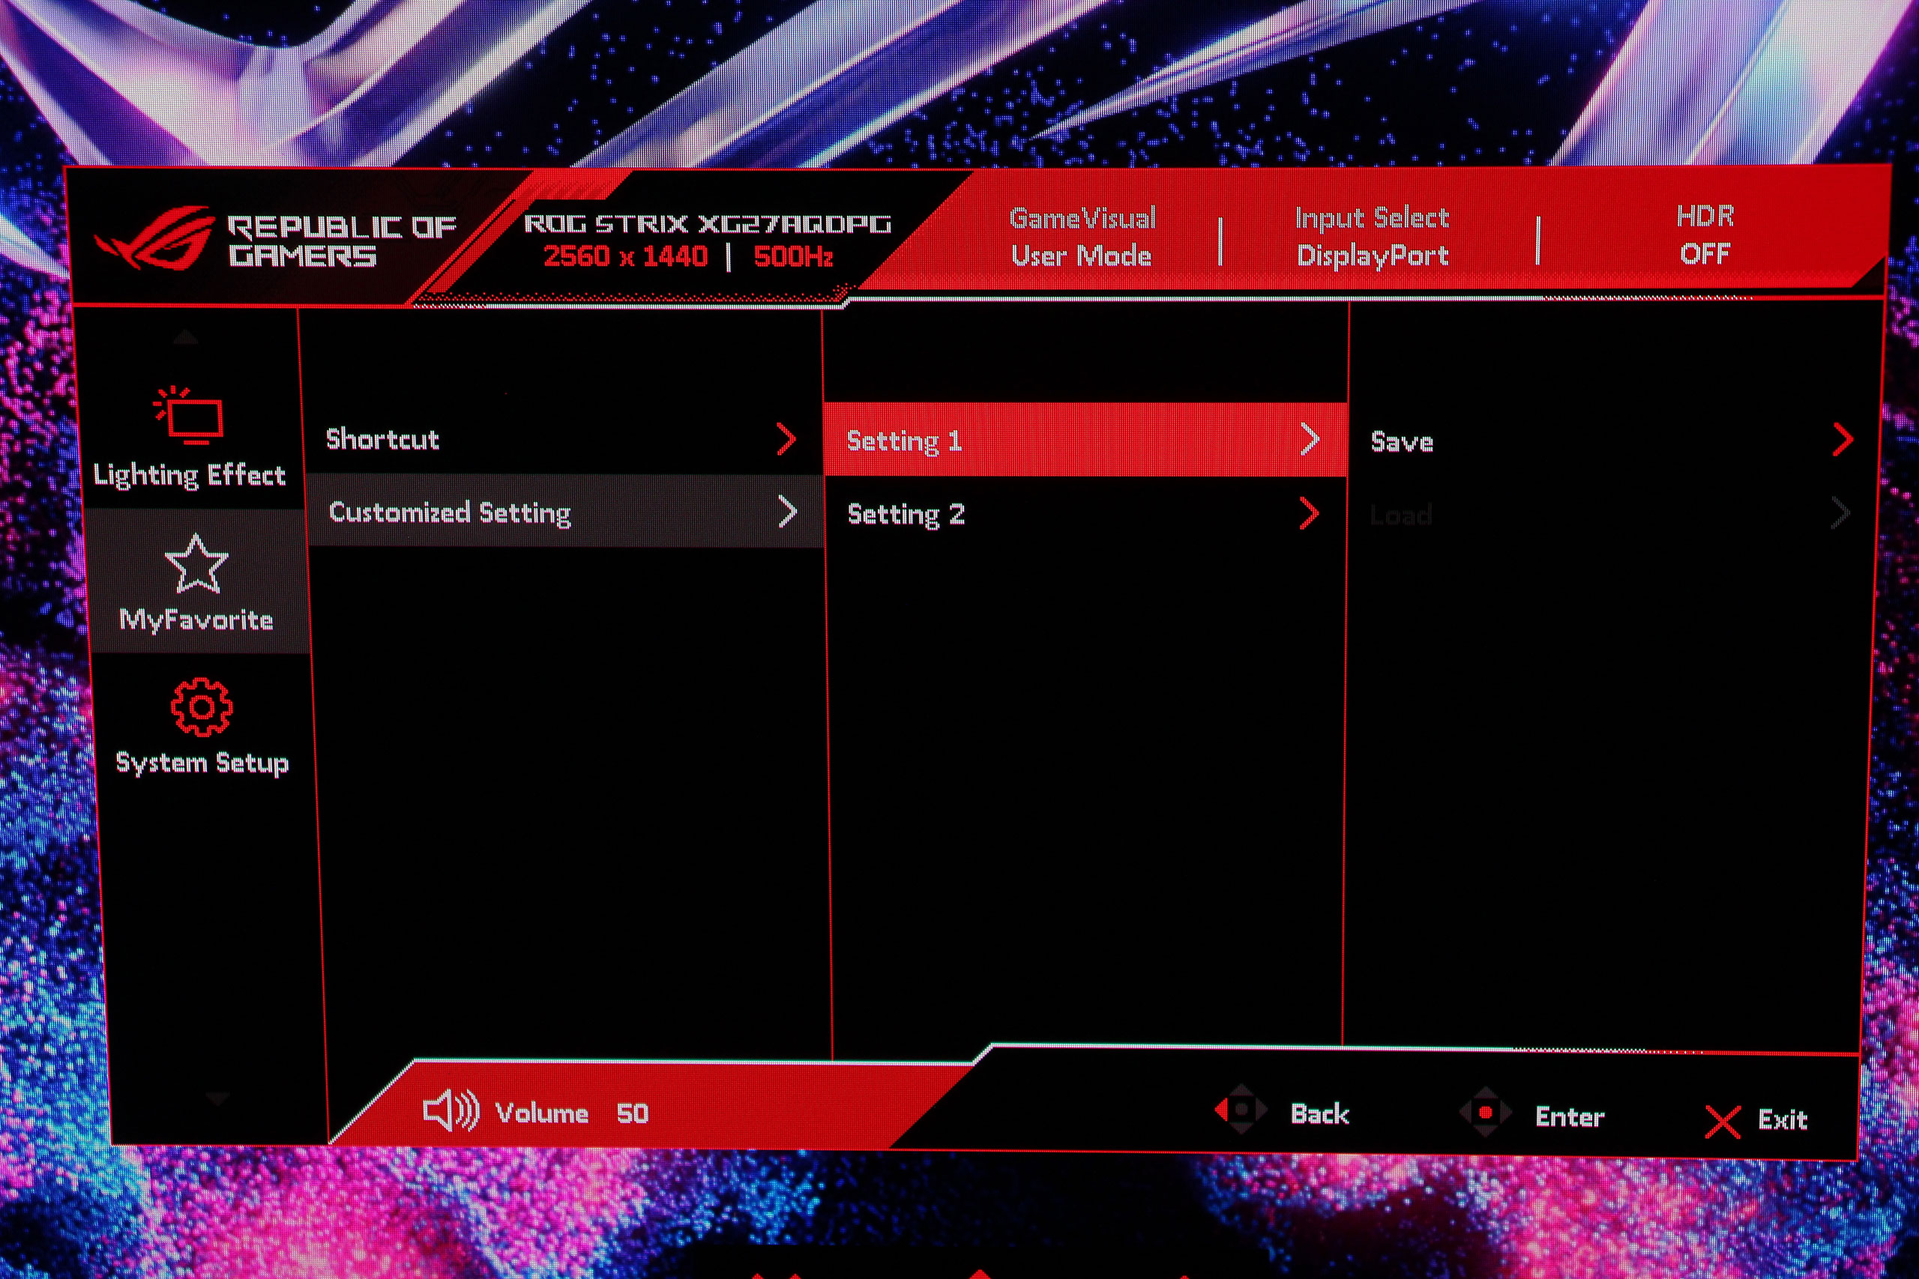Click the ROG eye logo
1919x1279 pixels.
[x=155, y=238]
